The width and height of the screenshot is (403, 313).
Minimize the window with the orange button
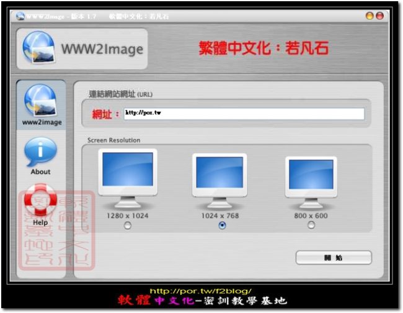pos(370,16)
